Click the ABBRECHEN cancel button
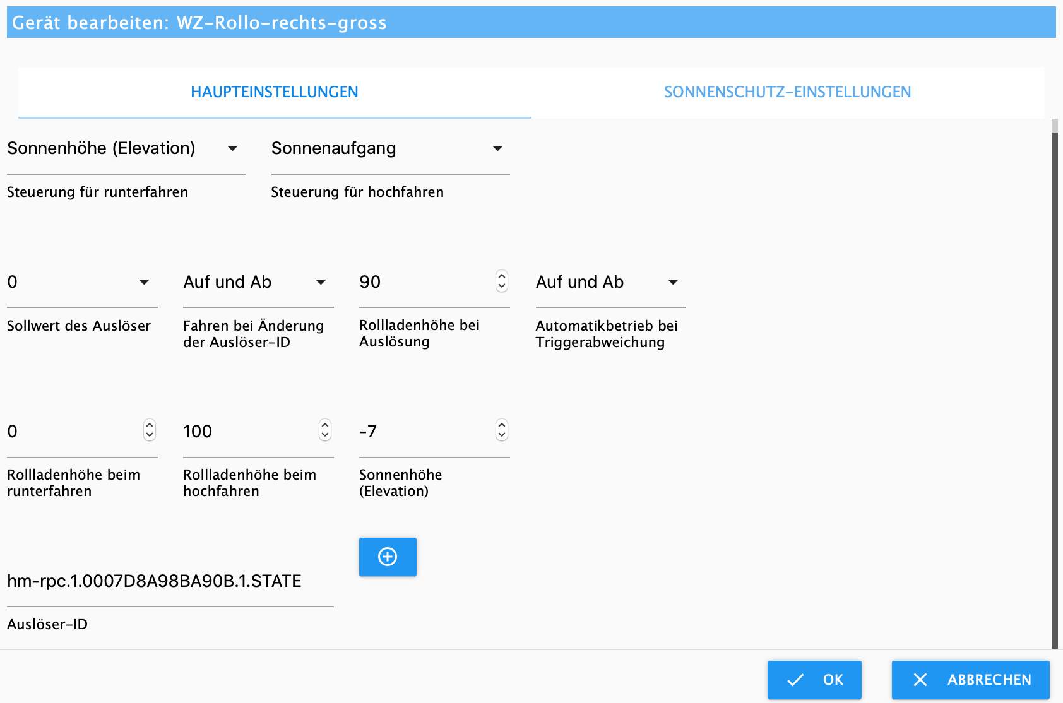This screenshot has width=1063, height=703. tap(971, 680)
